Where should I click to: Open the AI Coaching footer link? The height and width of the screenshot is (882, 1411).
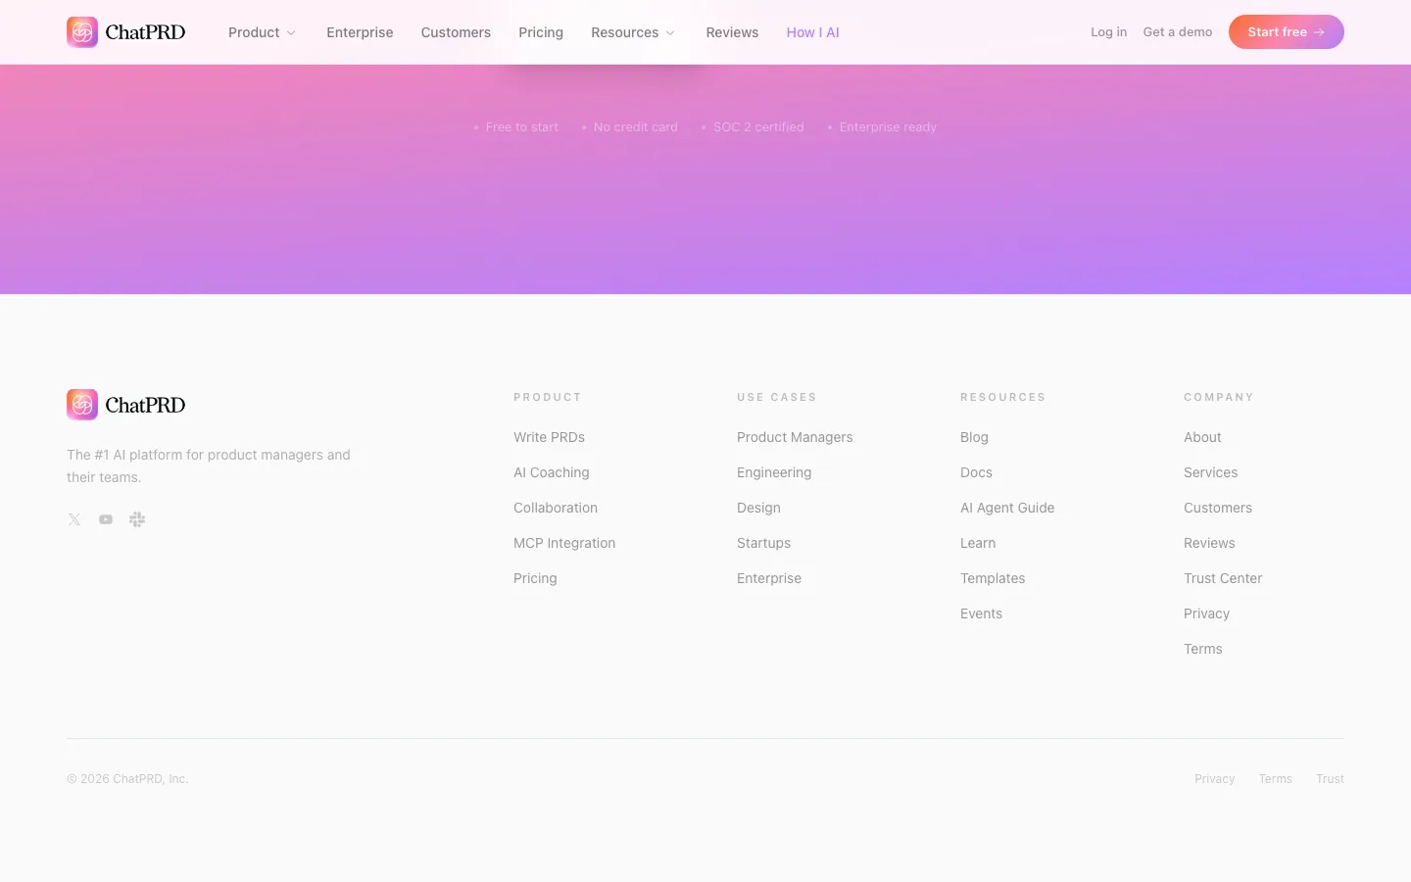(552, 472)
